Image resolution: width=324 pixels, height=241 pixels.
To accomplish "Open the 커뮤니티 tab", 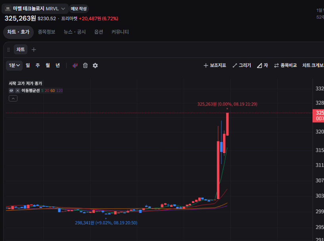I will (x=120, y=32).
